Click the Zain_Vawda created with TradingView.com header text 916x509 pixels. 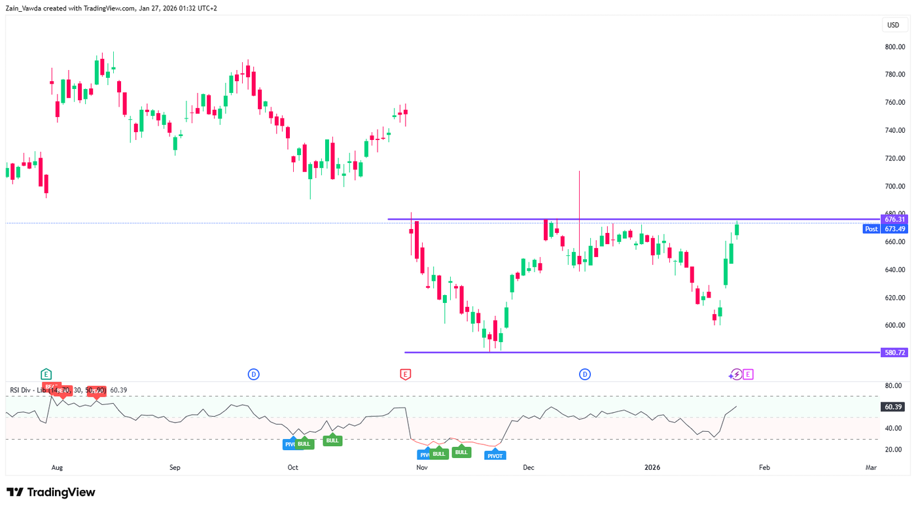[111, 8]
